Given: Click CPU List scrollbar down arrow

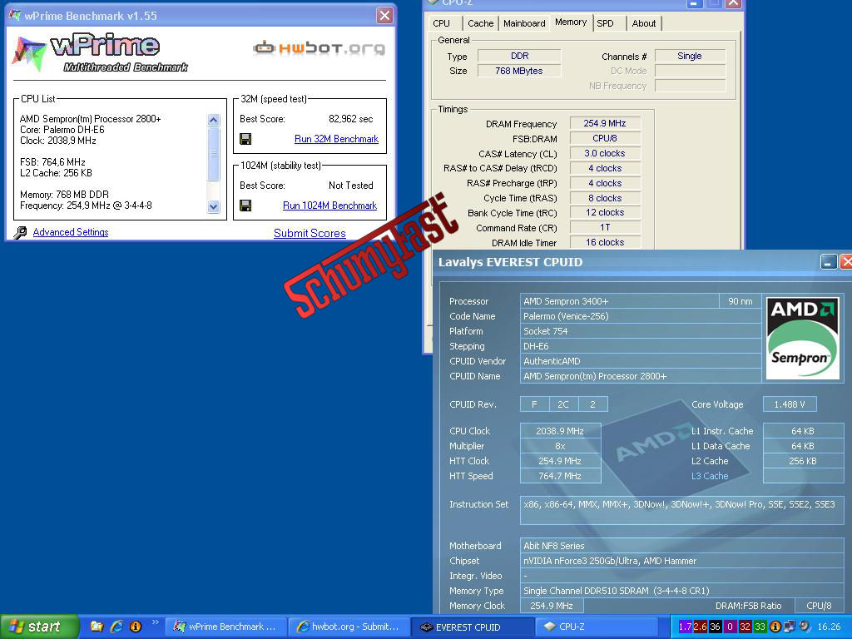Looking at the screenshot, I should [214, 206].
